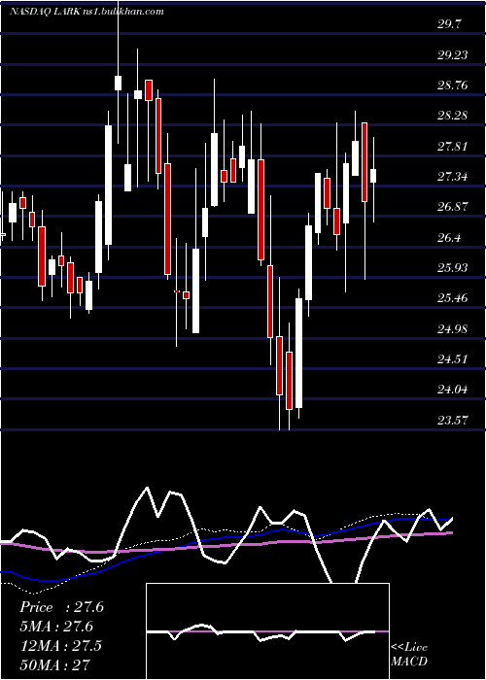Screen dimensions: 486x680
Task: Click the 5MA : 27.6 readout
Action: pyautogui.click(x=56, y=627)
